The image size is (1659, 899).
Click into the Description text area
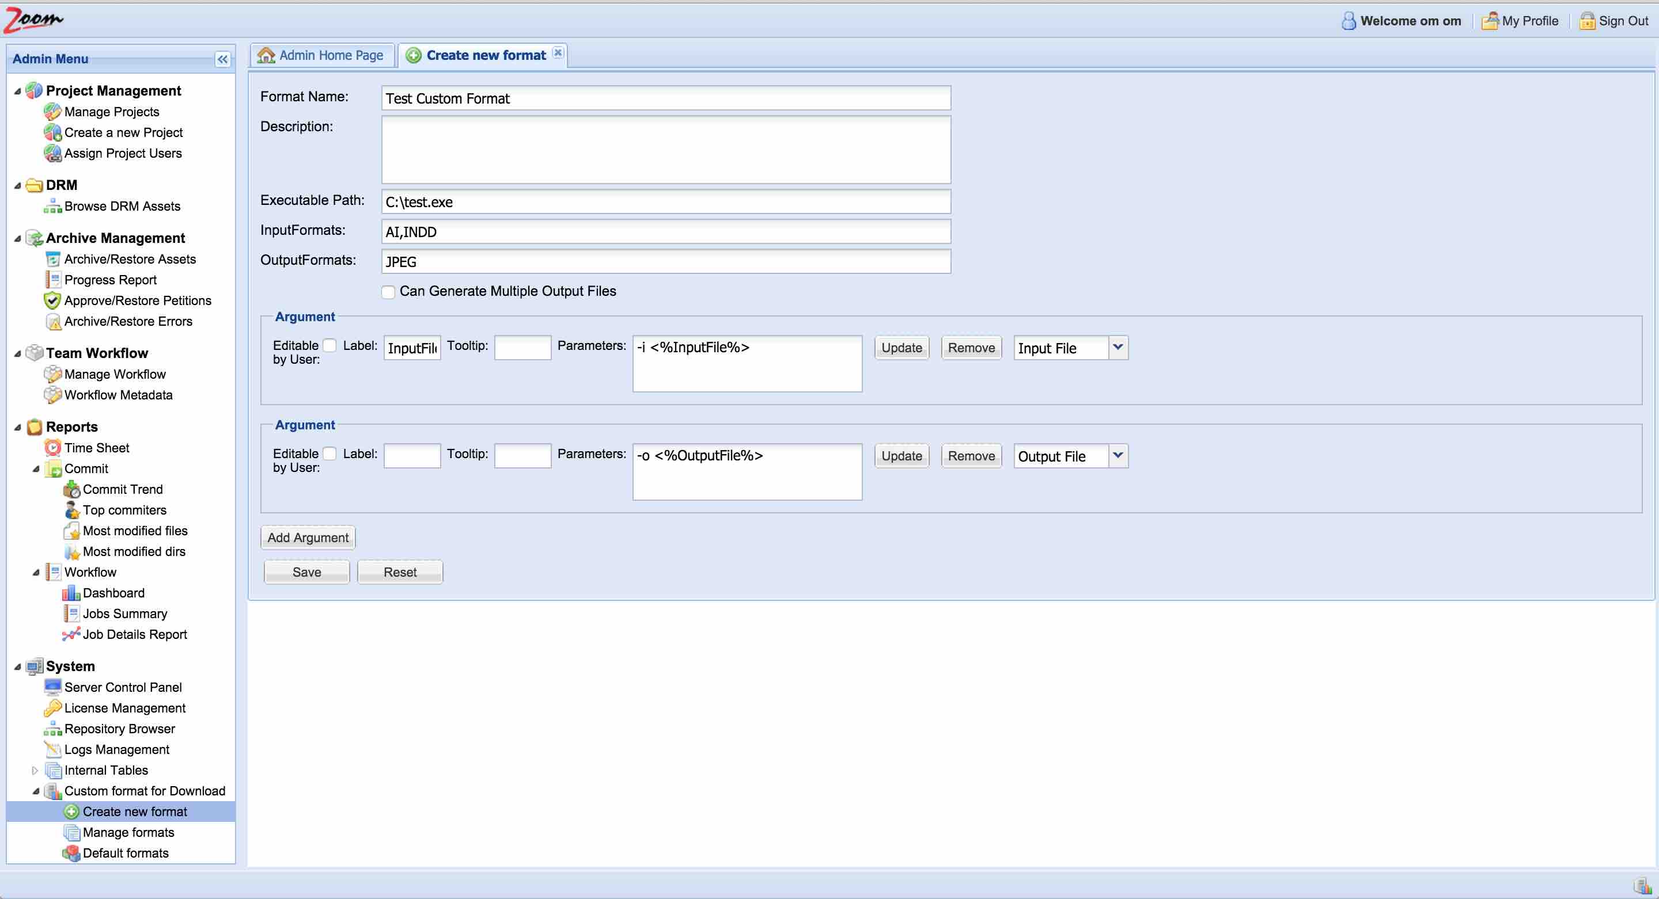coord(666,150)
